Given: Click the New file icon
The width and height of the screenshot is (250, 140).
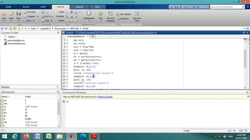Looking at the screenshot, I should [x=4, y=13].
